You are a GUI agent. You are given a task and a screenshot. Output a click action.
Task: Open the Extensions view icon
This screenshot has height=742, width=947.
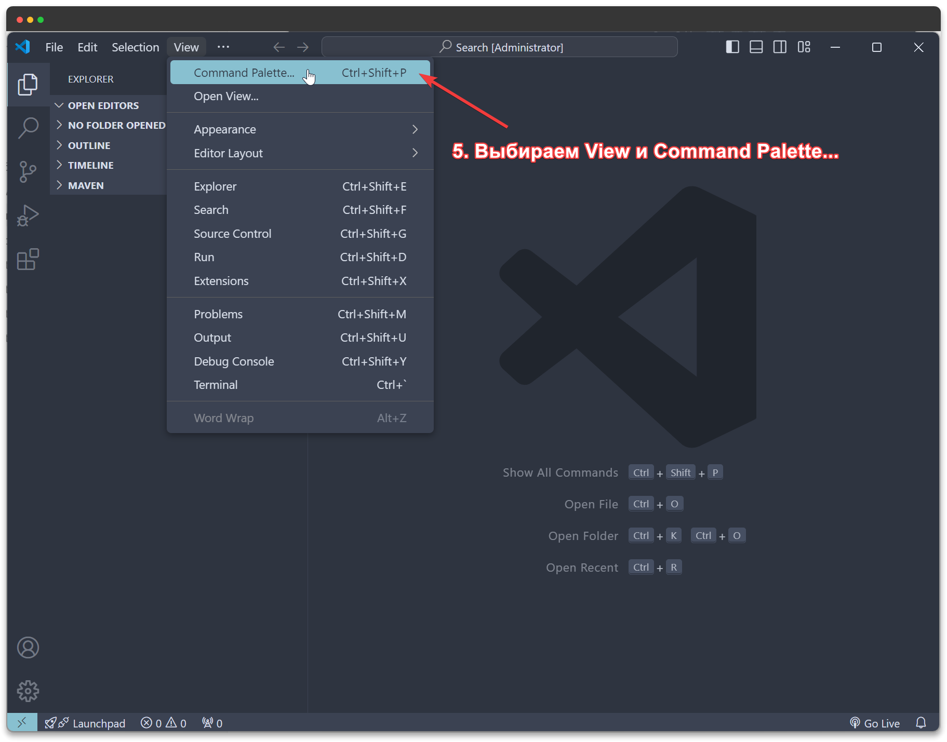click(x=28, y=259)
